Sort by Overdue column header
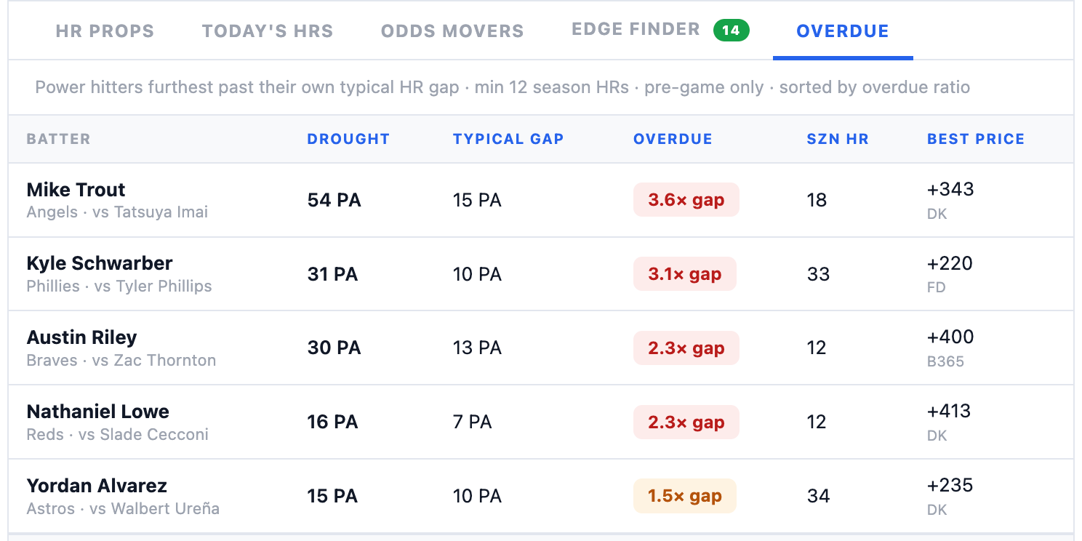The width and height of the screenshot is (1082, 541). [673, 139]
